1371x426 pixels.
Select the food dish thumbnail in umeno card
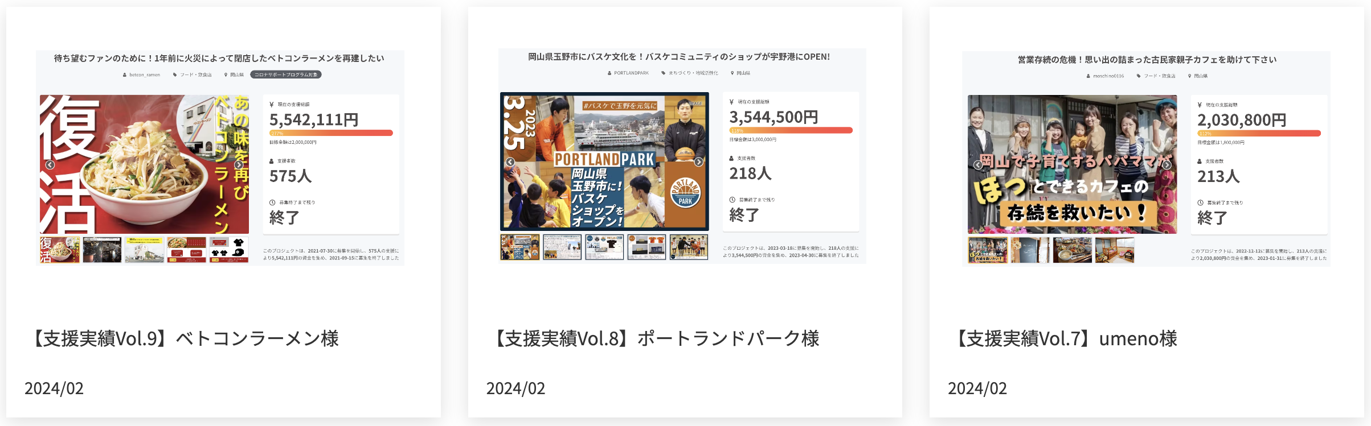pos(1073,250)
